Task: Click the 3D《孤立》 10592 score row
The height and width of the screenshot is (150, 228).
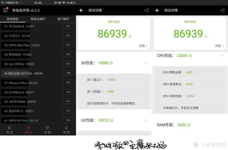Action: 114,80
